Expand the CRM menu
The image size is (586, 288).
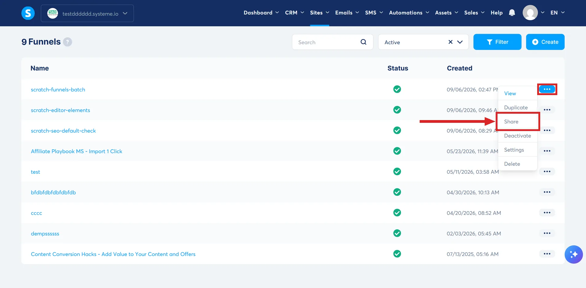point(295,12)
